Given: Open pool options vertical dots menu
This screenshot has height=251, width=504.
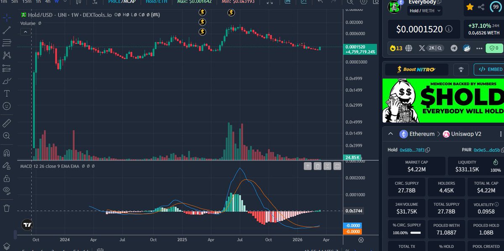Looking at the screenshot, I should pos(500,134).
